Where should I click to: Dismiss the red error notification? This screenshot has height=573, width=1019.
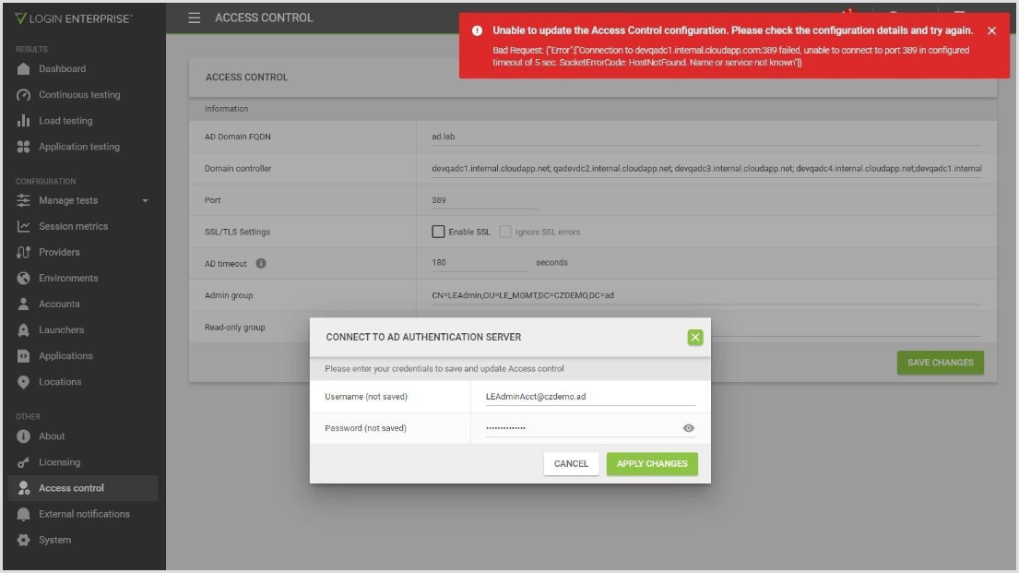[x=991, y=30]
